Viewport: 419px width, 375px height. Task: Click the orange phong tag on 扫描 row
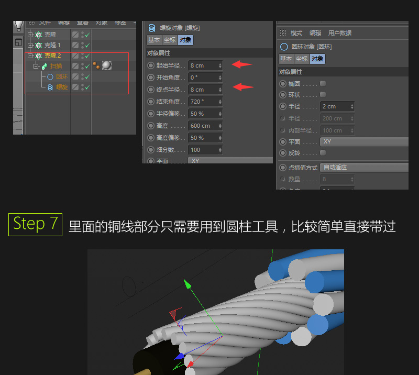tap(96, 65)
